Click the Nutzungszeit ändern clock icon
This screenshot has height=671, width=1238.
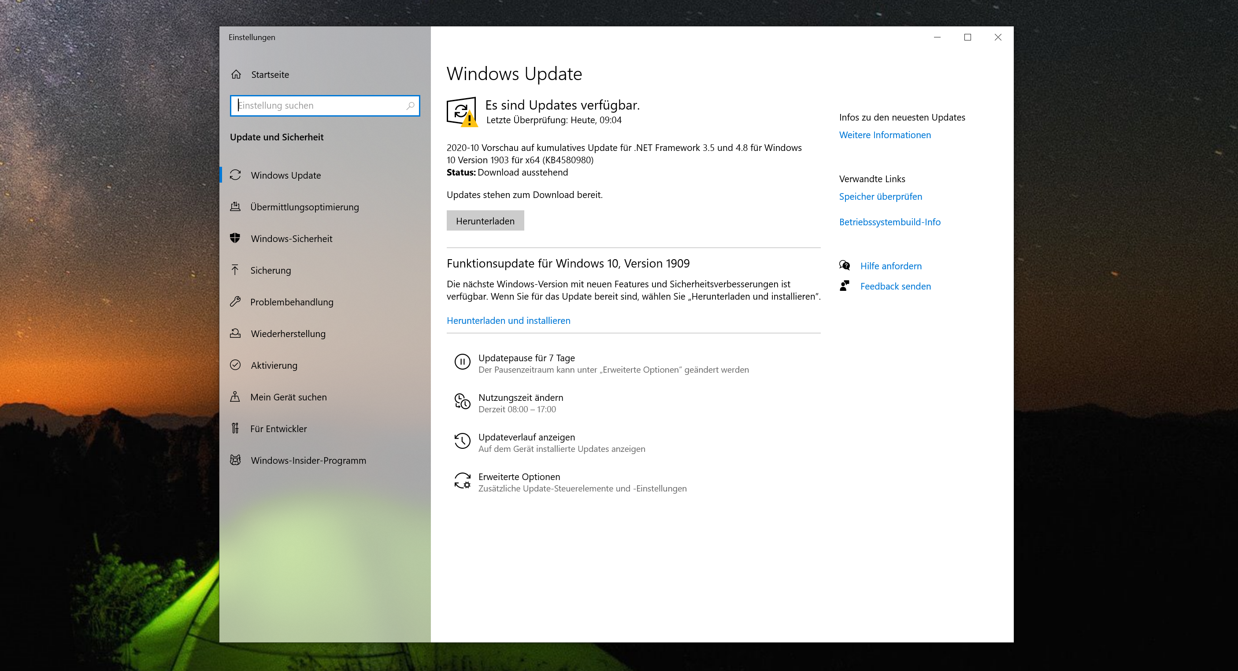(462, 401)
